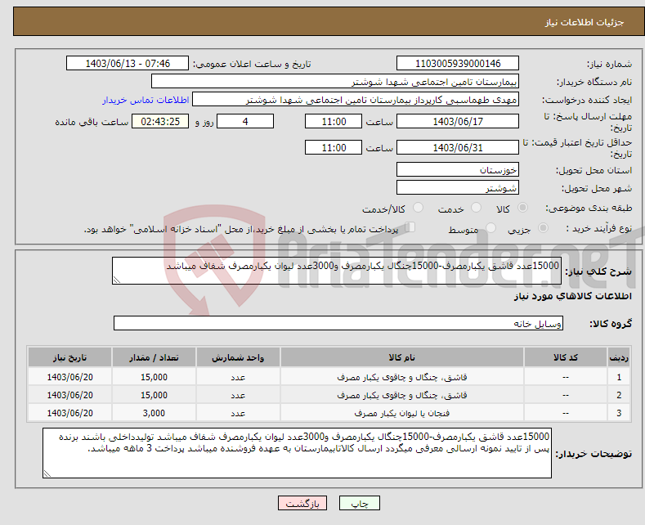Click the شرح کلی نیاز textarea resize handle
645x525 pixels.
(117, 280)
